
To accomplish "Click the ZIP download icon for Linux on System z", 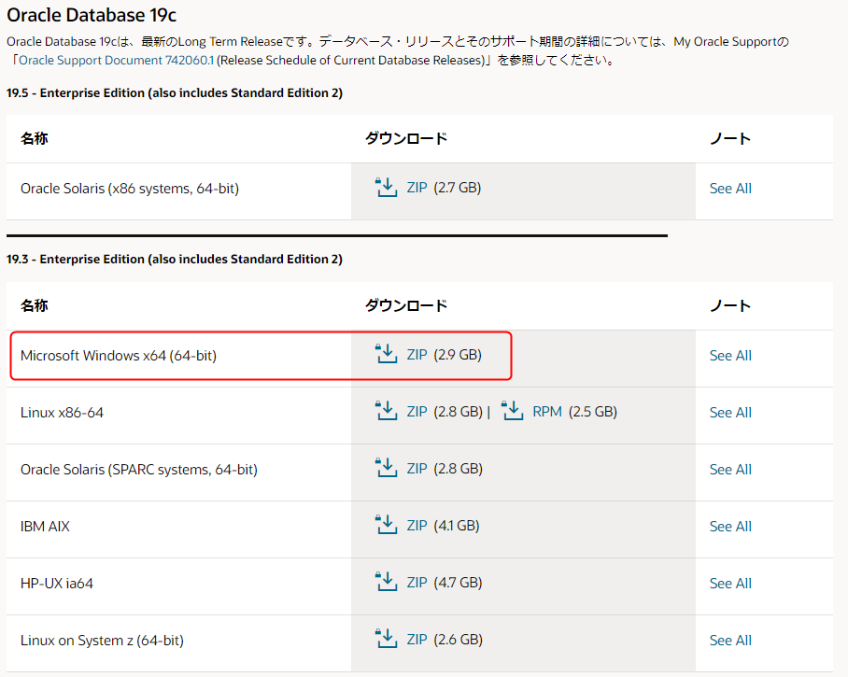I will [x=386, y=639].
